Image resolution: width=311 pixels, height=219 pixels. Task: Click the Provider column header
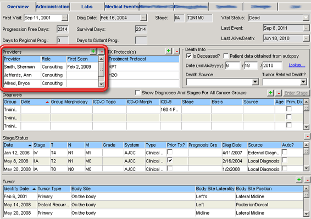[22, 59]
